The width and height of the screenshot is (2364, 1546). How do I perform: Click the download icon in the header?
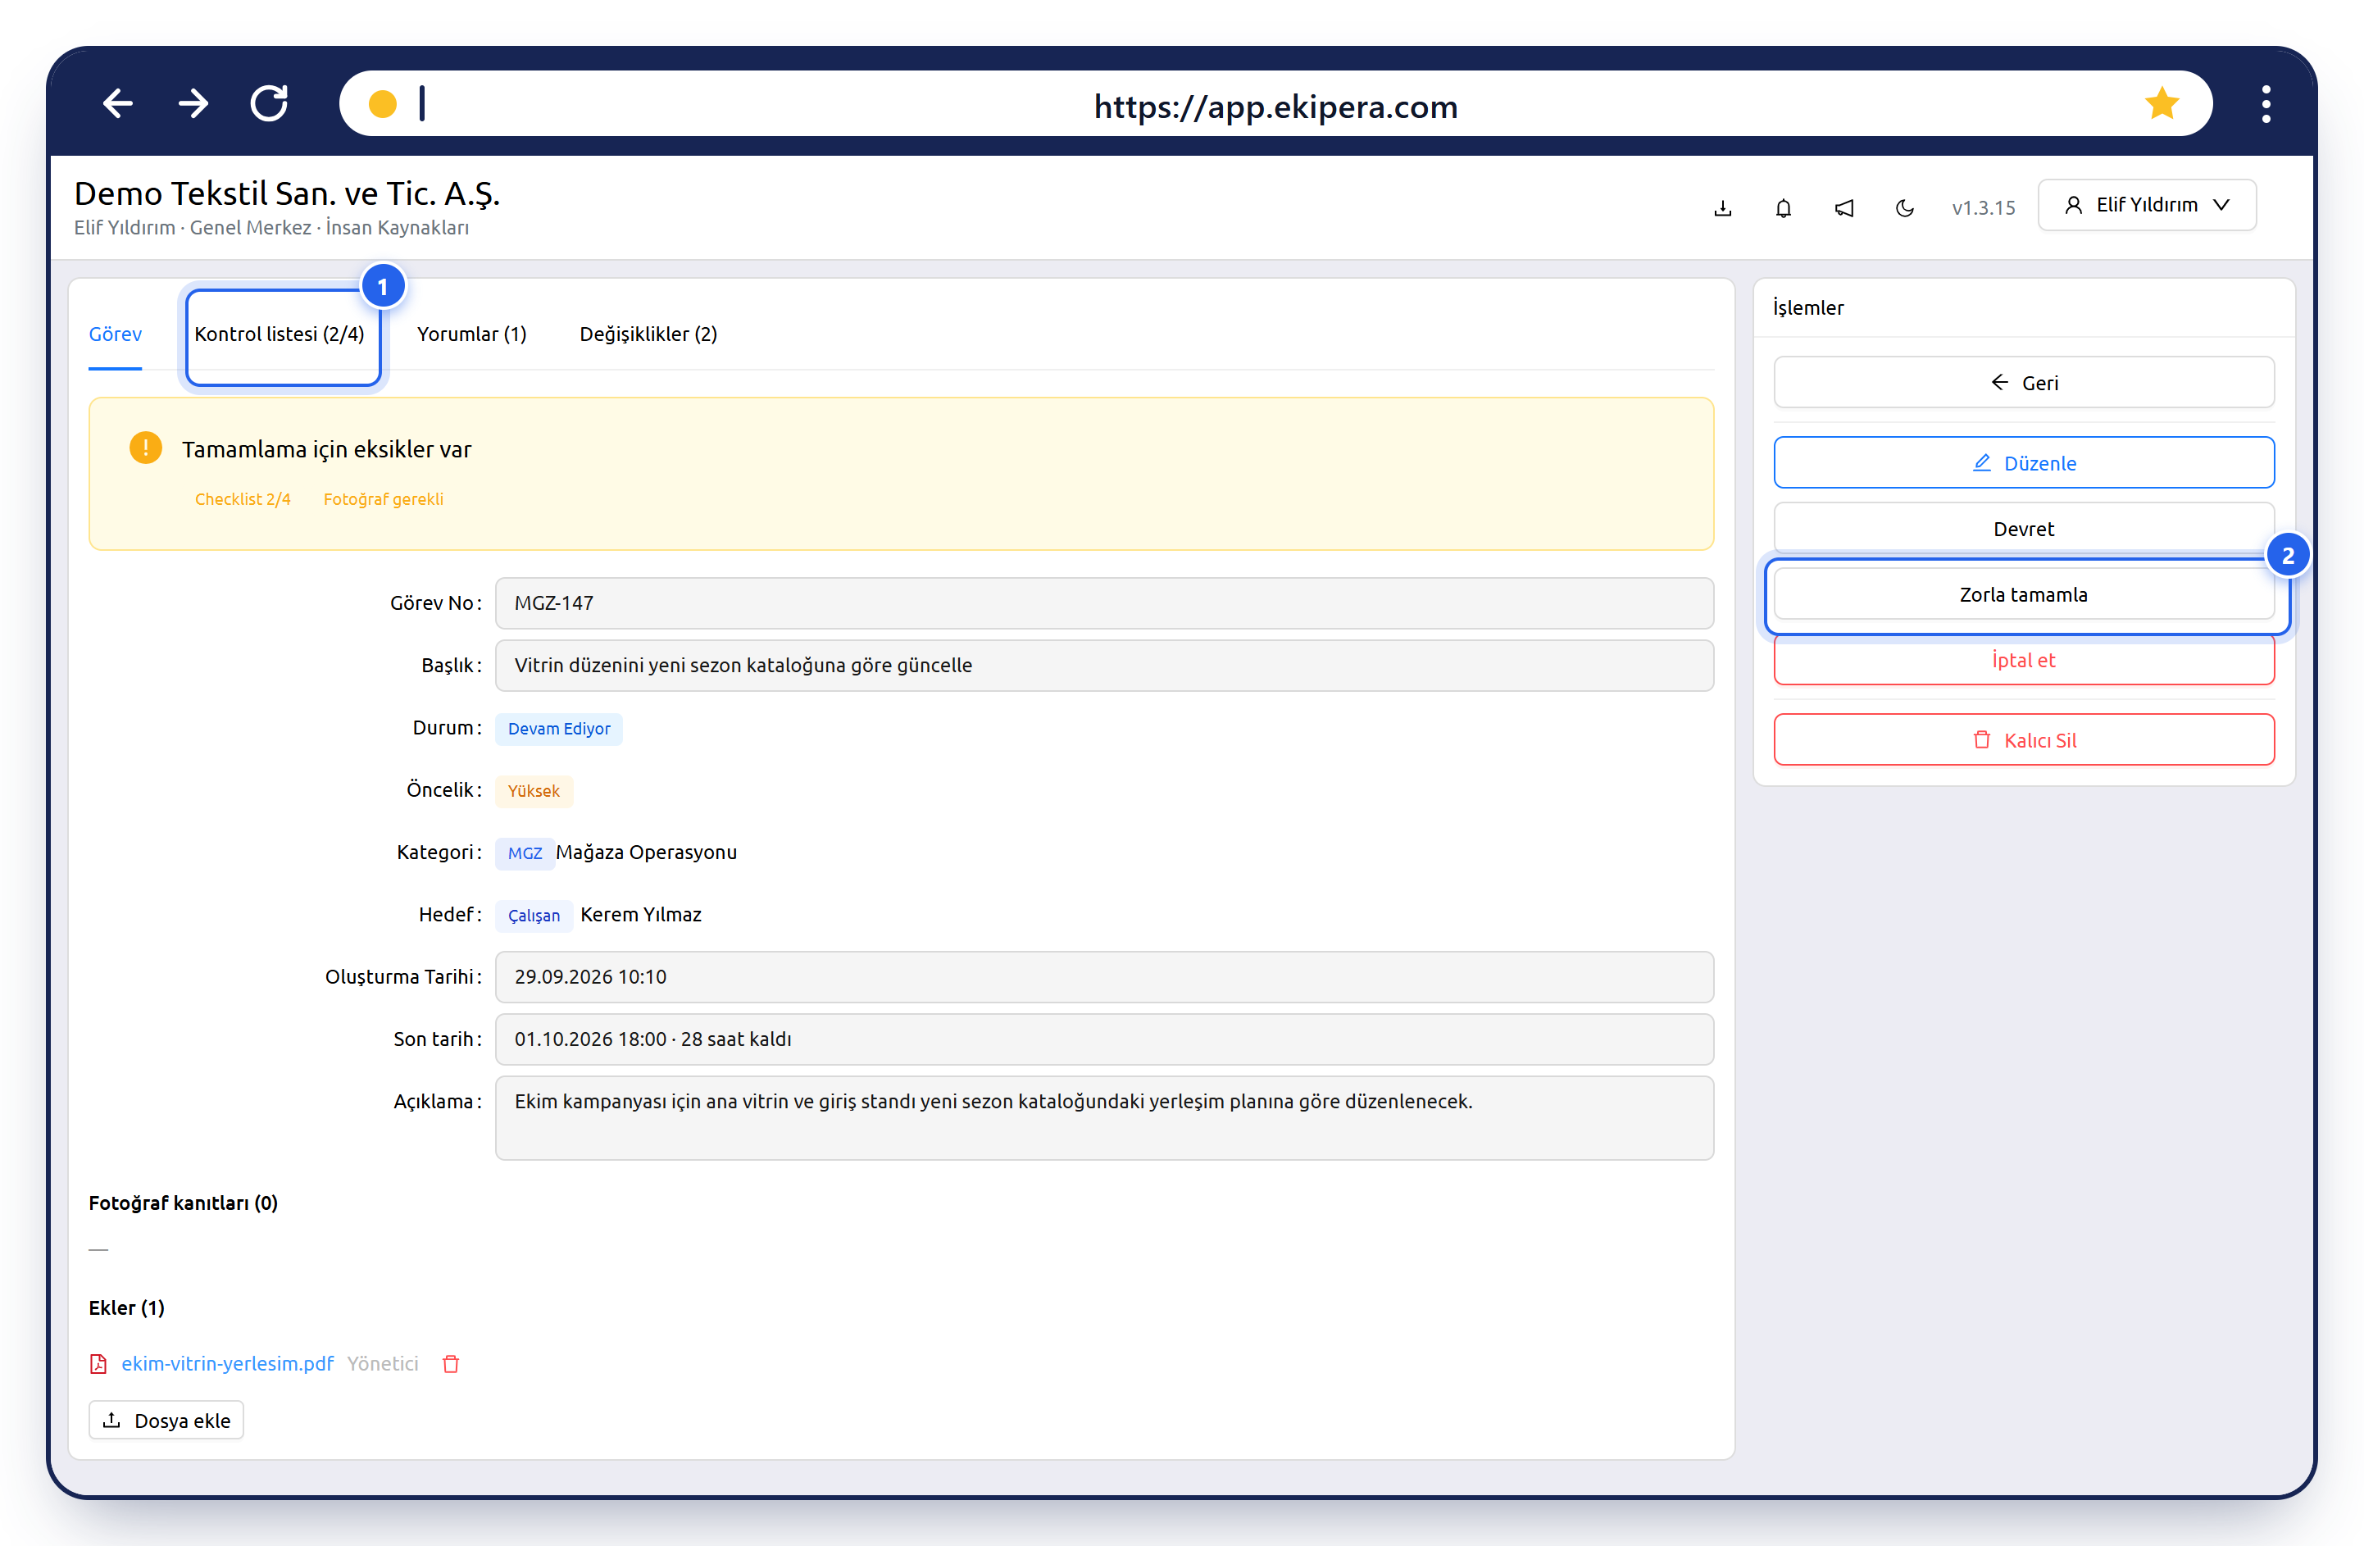[1722, 207]
